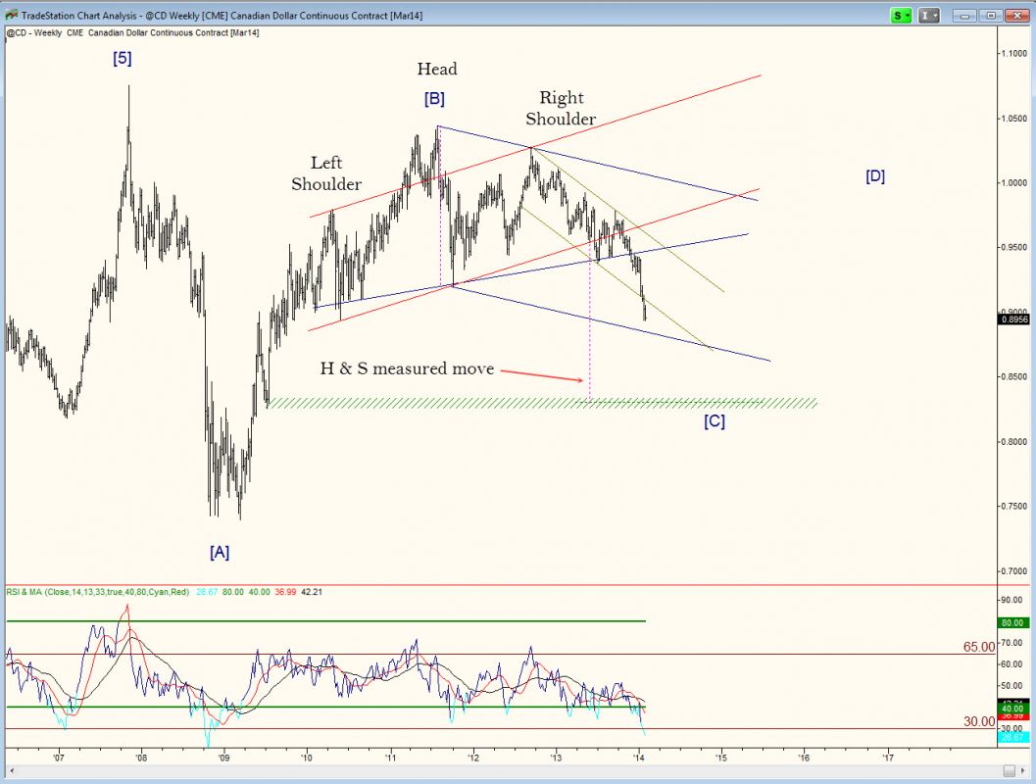Open the green S symbol-link dropdown

pos(901,15)
